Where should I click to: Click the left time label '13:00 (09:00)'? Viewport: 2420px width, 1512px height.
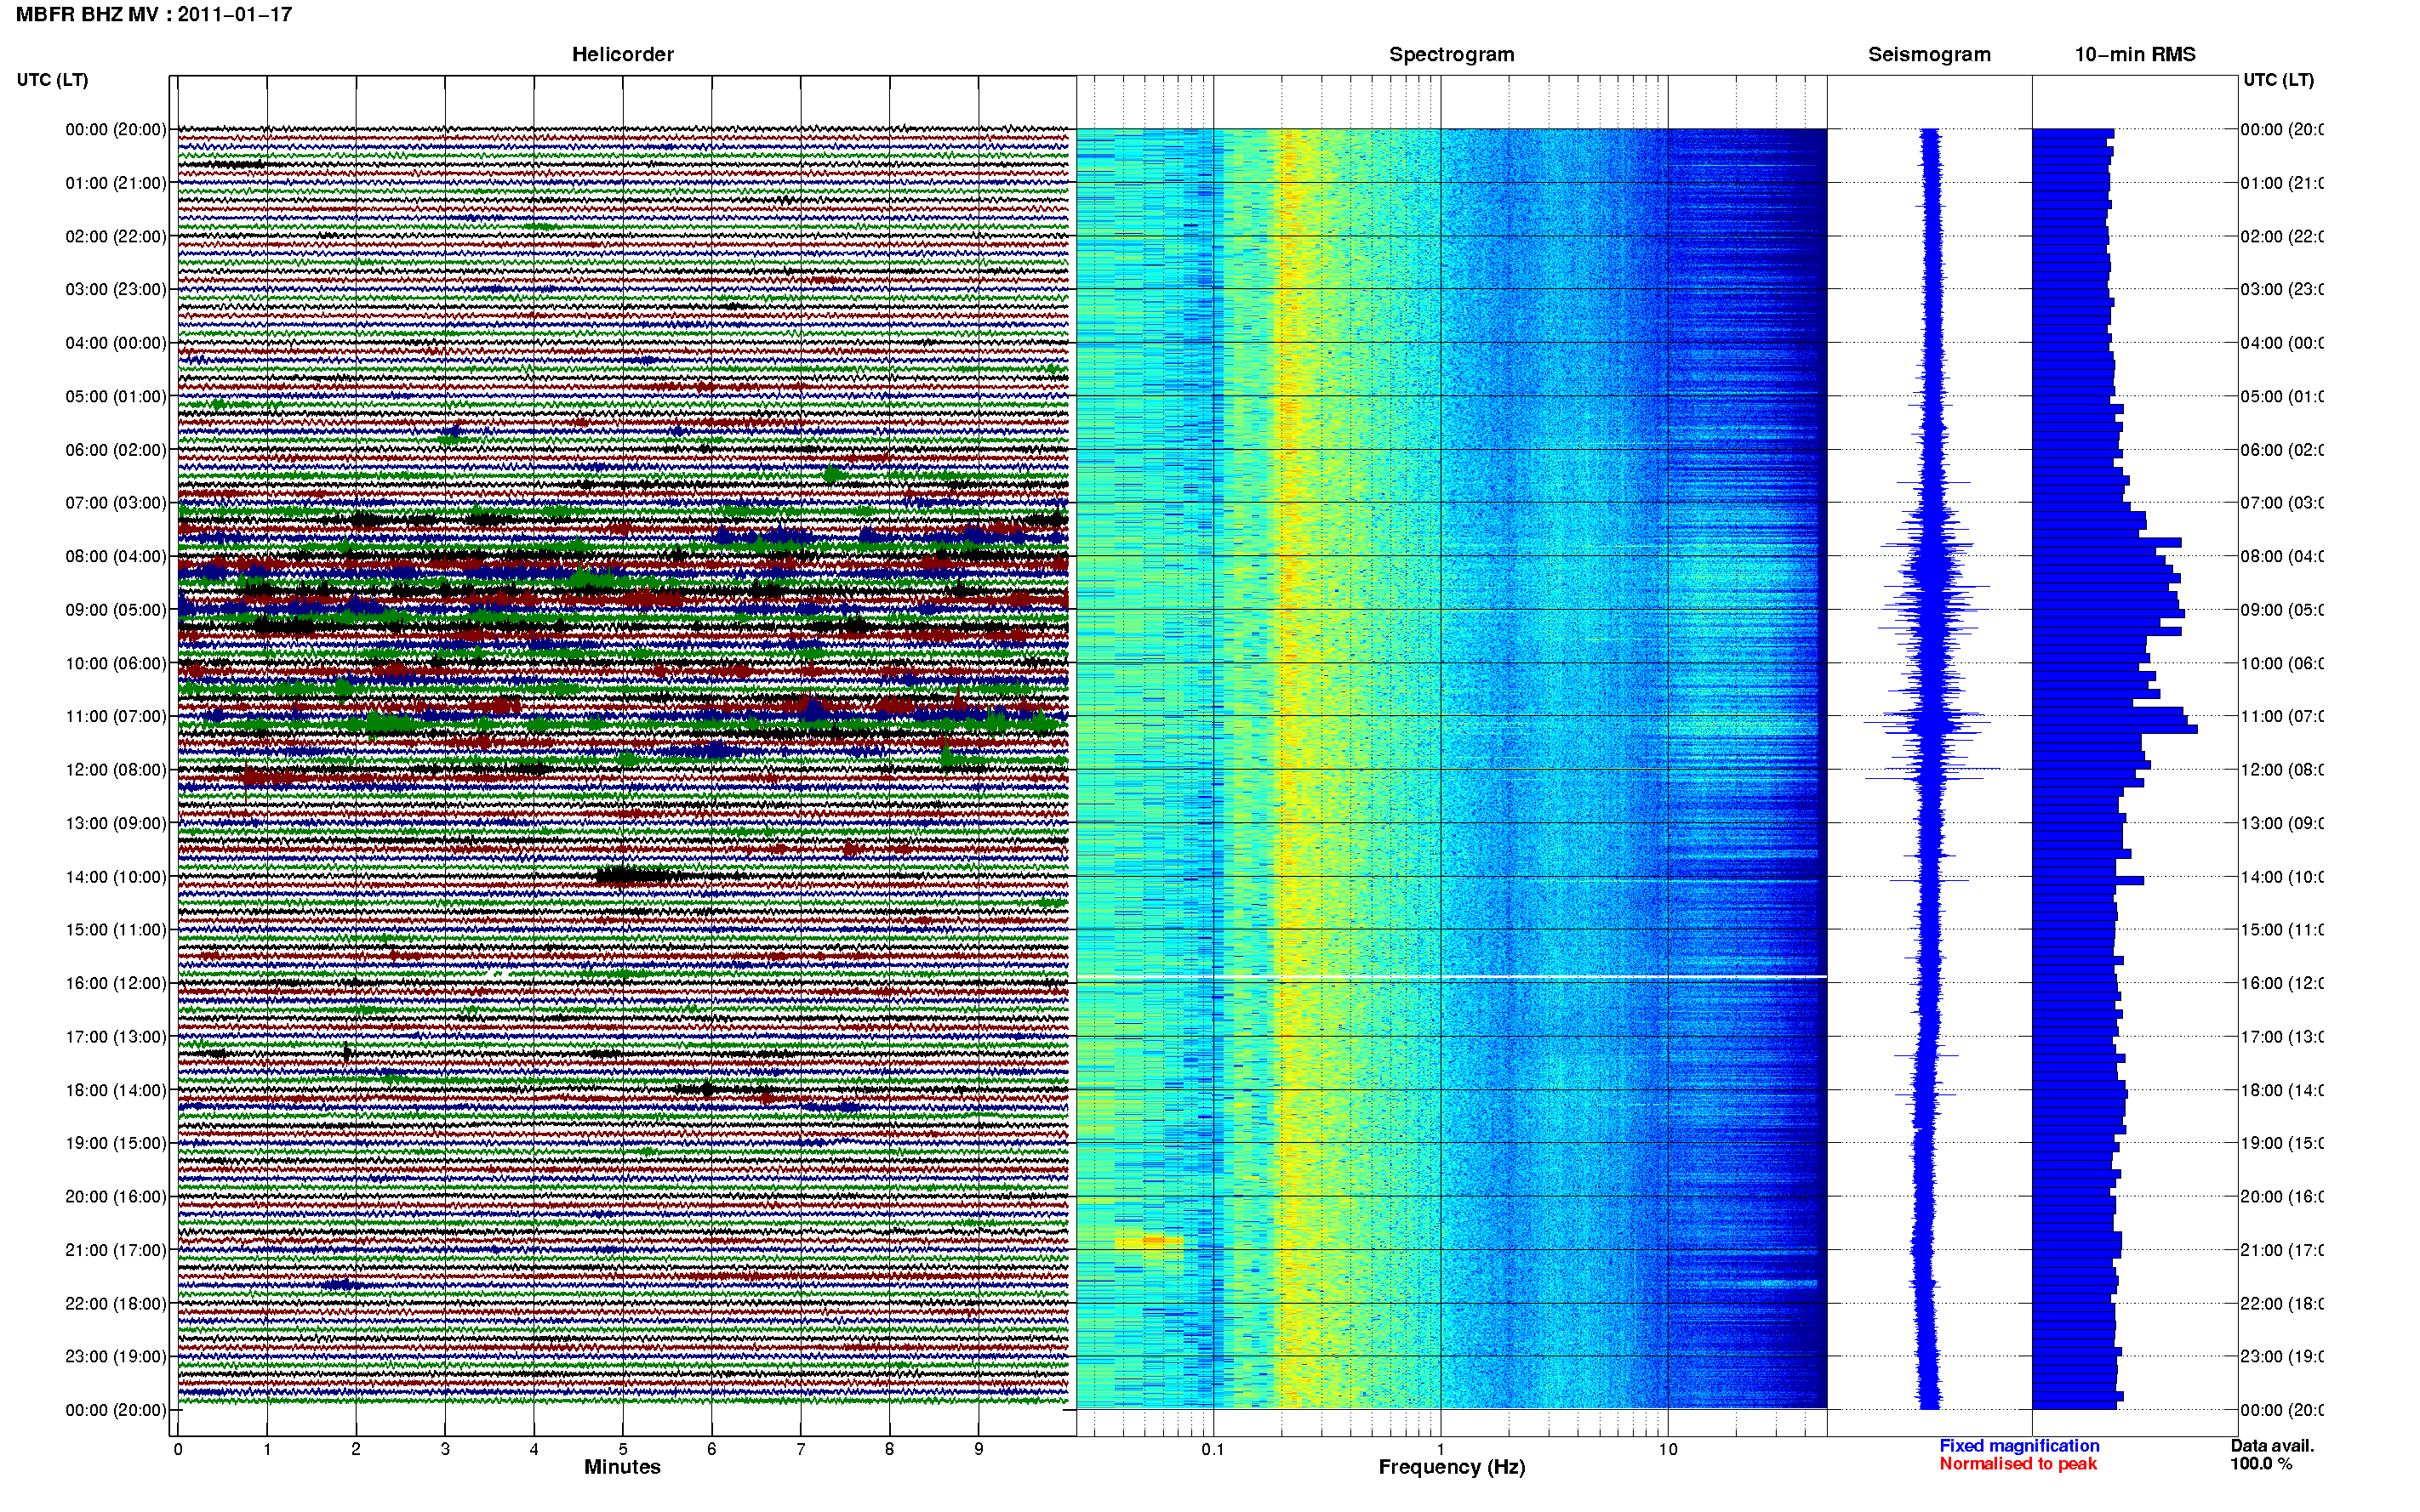tap(116, 823)
